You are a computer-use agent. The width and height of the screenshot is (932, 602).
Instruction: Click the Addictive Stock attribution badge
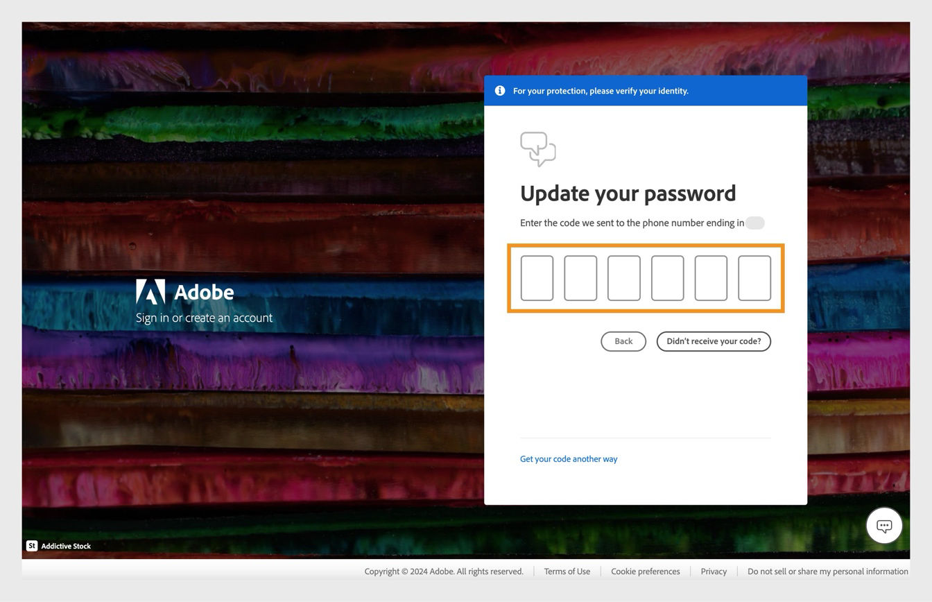(x=59, y=546)
